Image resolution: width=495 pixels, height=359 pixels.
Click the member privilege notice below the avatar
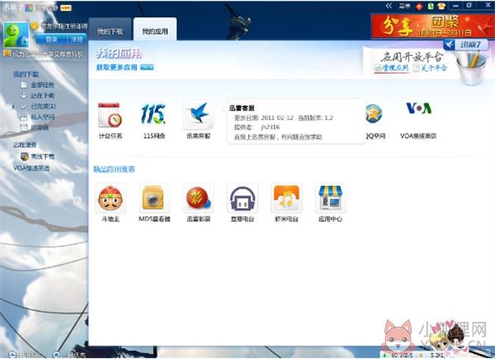[45, 54]
